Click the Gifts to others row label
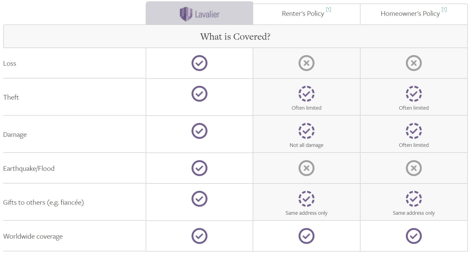Screen dimensions: 470x253 [43, 203]
